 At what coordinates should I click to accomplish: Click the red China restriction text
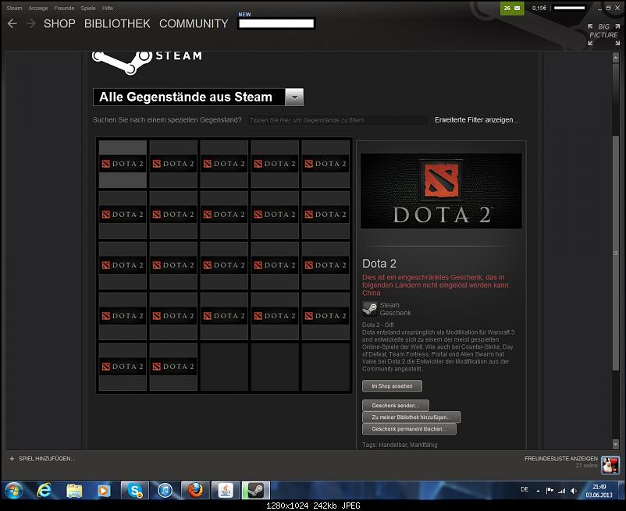tap(436, 285)
